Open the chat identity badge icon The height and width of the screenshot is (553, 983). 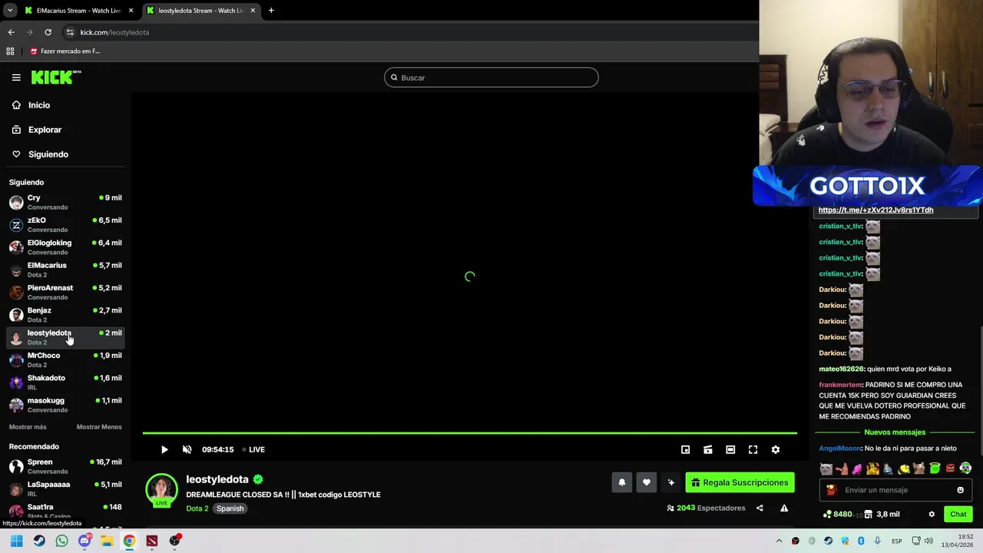pos(831,490)
